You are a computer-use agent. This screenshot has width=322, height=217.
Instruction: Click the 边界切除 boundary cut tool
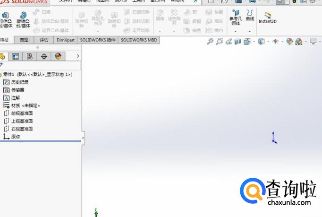point(136,30)
